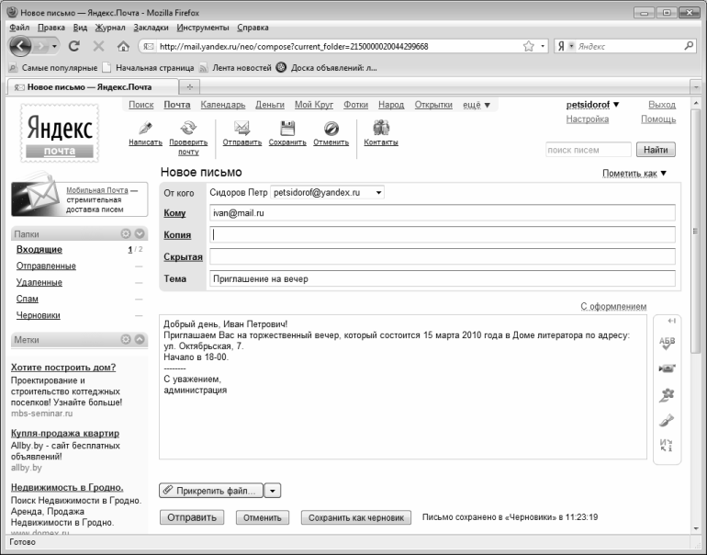Click the translit ИЧ icon
This screenshot has width=707, height=555.
click(667, 446)
